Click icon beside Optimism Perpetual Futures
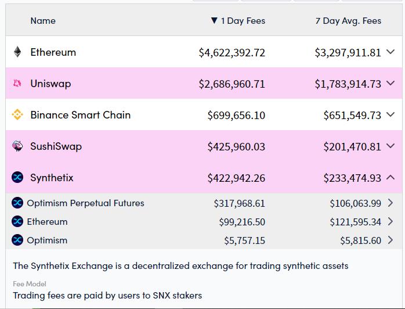 point(17,203)
